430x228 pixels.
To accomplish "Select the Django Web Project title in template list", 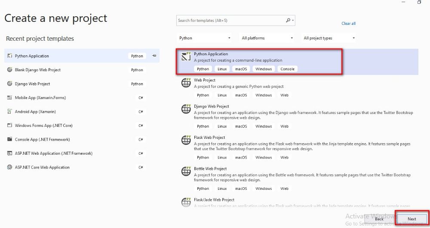I will [212, 106].
